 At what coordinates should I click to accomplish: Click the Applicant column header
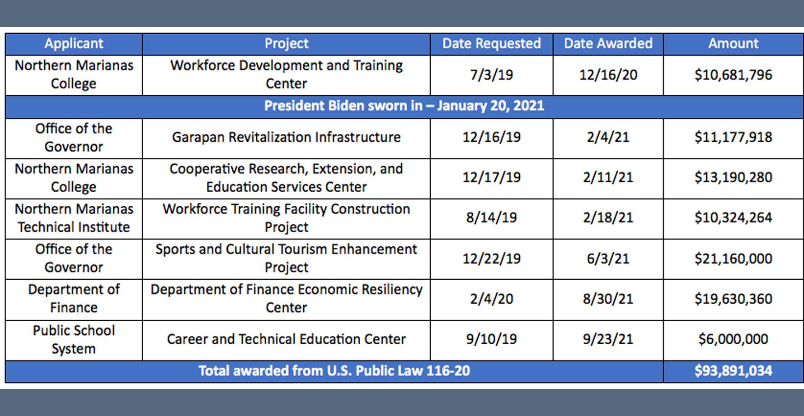[x=74, y=44]
